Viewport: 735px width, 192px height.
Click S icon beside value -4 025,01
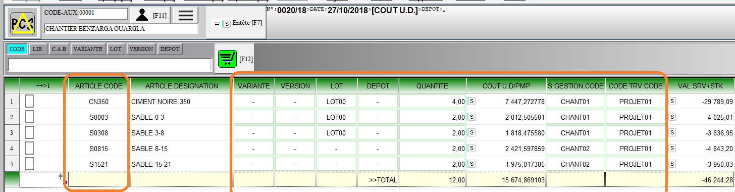pos(672,117)
